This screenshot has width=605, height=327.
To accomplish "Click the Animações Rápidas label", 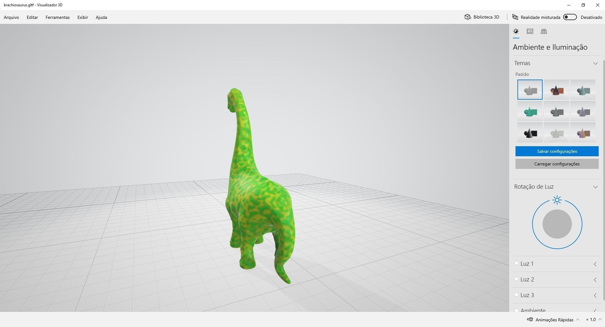I will click(x=554, y=320).
